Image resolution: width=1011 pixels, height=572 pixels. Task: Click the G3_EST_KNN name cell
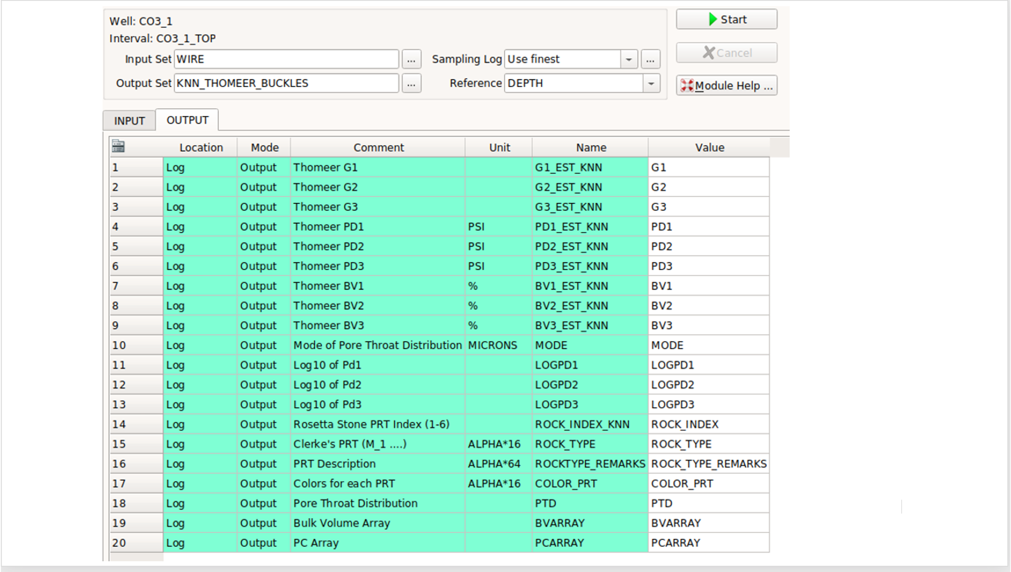590,207
